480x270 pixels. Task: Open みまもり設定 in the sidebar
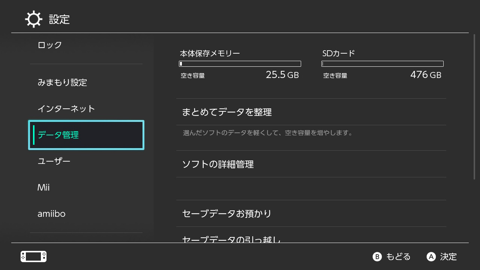(x=86, y=82)
